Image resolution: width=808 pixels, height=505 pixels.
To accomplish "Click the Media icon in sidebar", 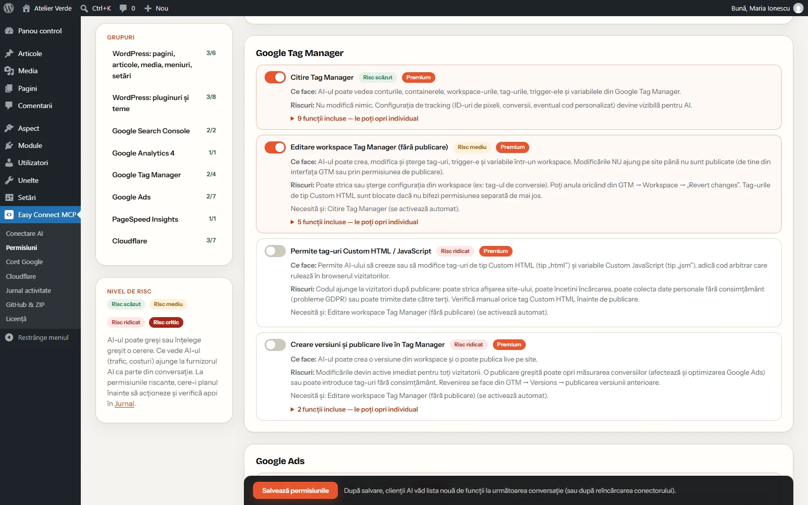I will click(9, 71).
